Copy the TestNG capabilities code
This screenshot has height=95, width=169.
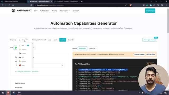click(x=150, y=64)
